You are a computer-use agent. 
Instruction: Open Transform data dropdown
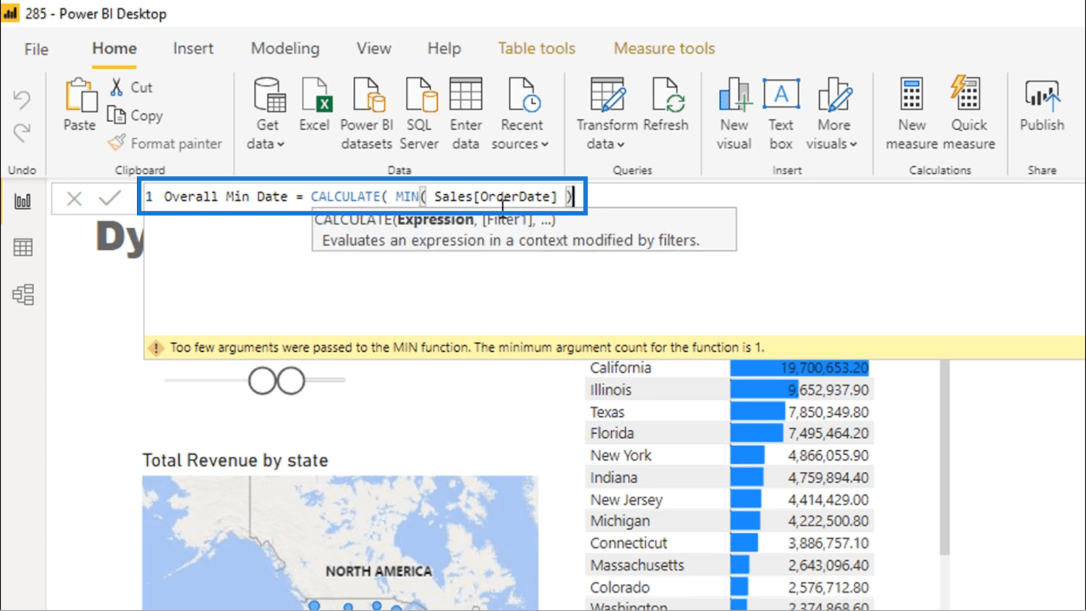tap(607, 113)
